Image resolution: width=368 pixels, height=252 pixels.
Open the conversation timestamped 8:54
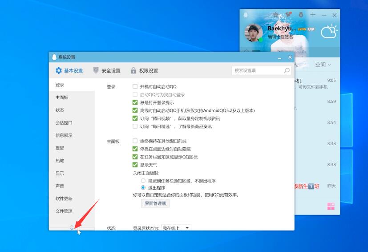317,126
